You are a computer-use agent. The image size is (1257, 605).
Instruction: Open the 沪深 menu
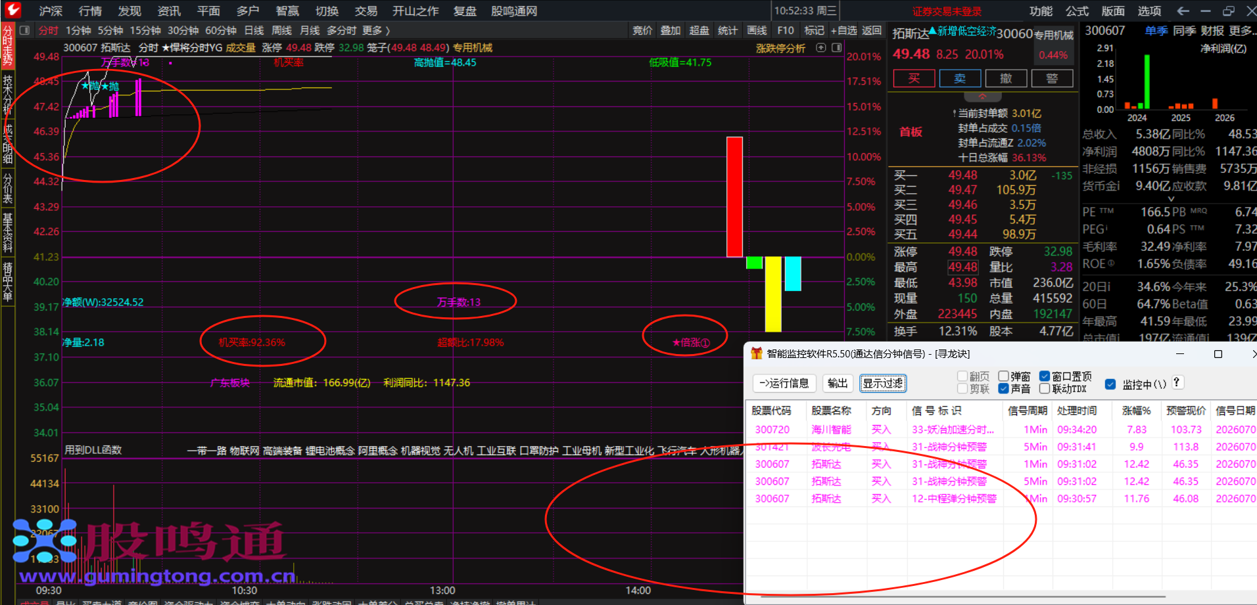click(51, 11)
